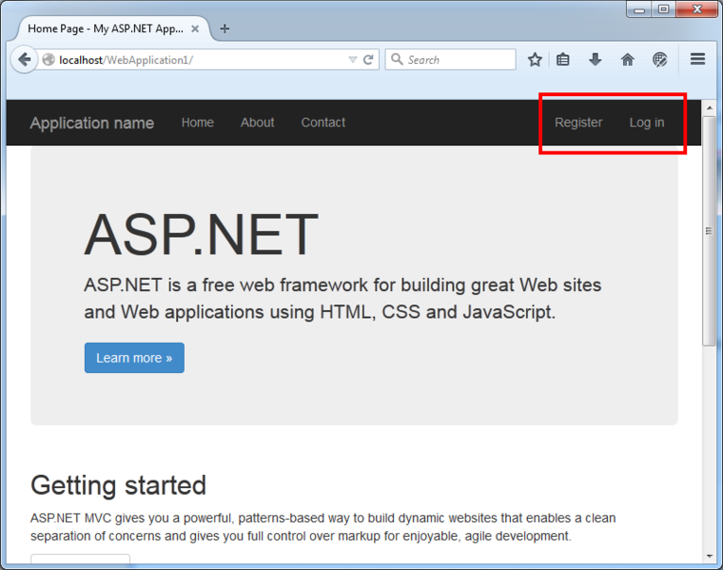
Task: Click the scrollbar down arrow
Action: tap(709, 556)
